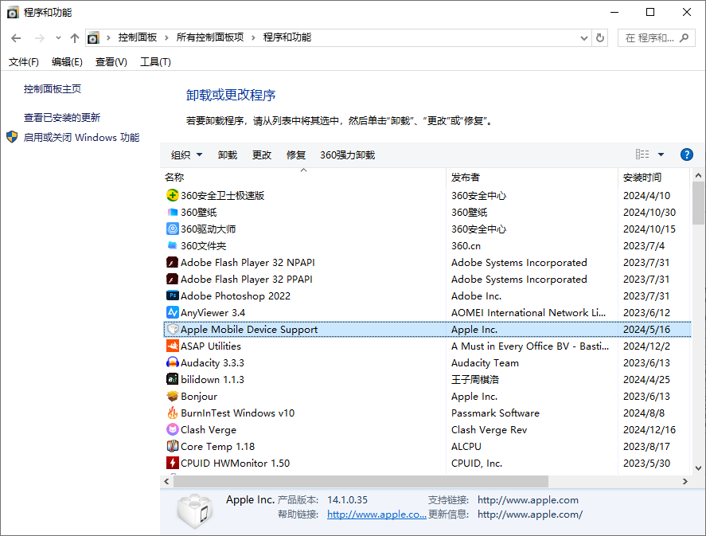Sort by the 安装时间 column header
The width and height of the screenshot is (706, 536).
[x=642, y=177]
